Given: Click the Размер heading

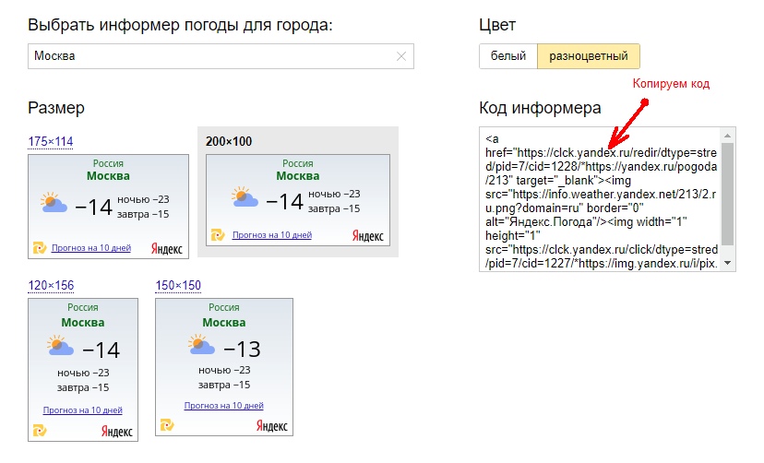Looking at the screenshot, I should point(56,108).
